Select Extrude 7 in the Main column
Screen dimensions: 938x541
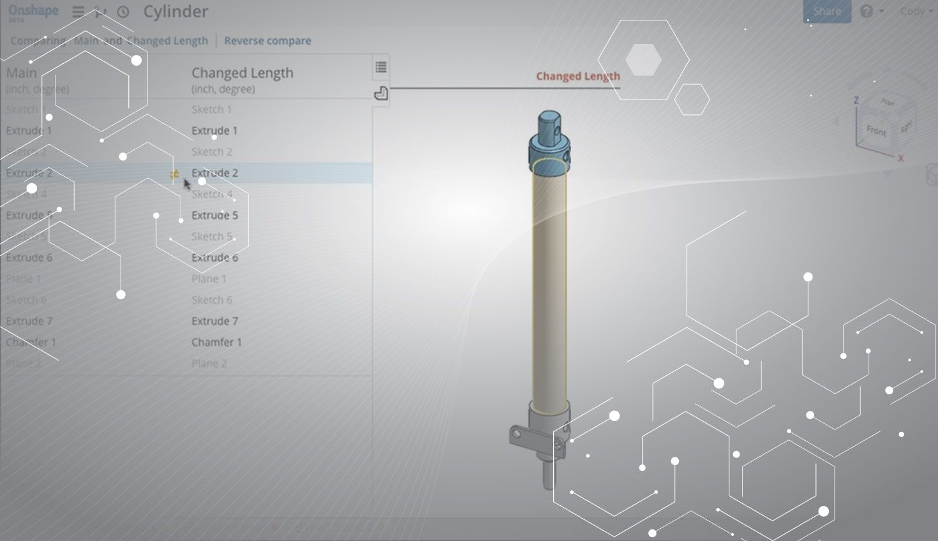coord(29,321)
